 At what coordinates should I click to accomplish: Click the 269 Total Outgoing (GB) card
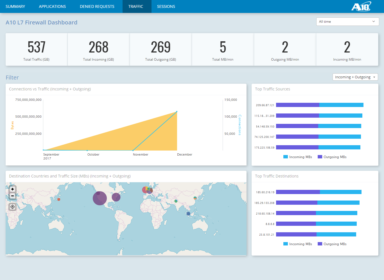tap(161, 49)
